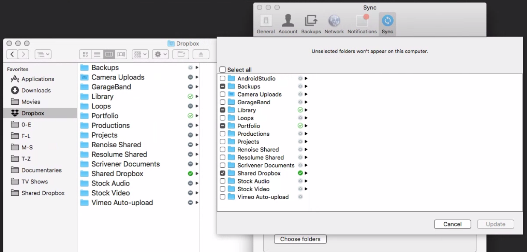Toggle the Backups folder checkbox in sync list

click(223, 86)
